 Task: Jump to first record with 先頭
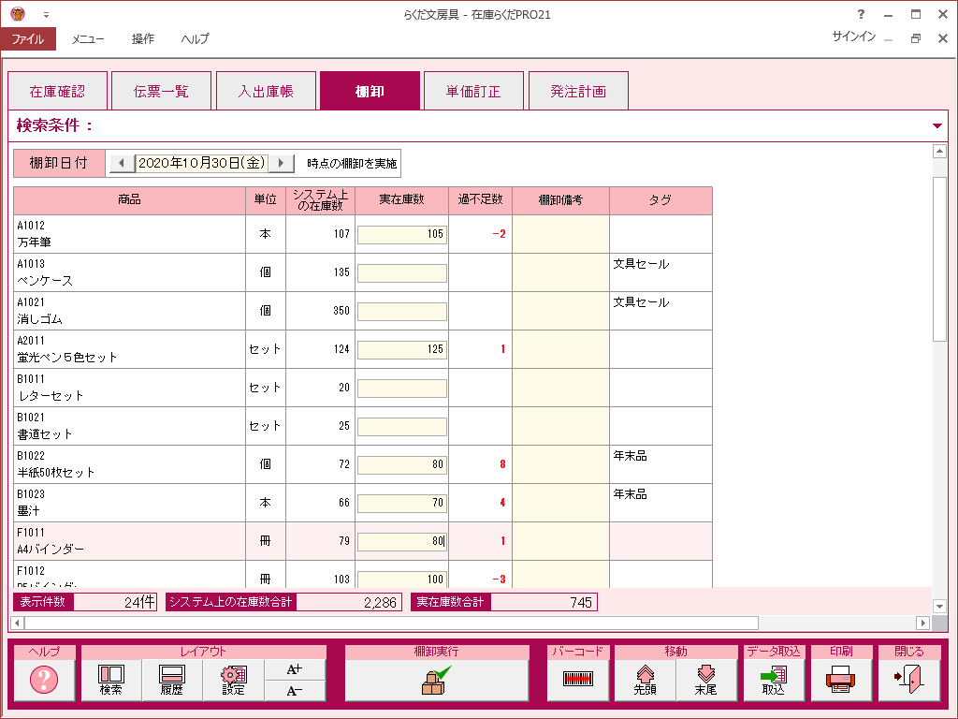645,680
